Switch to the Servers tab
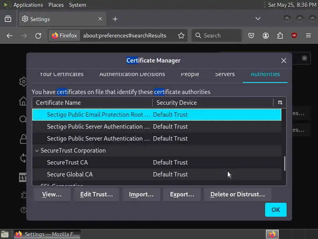The image size is (318, 239). pos(225,74)
